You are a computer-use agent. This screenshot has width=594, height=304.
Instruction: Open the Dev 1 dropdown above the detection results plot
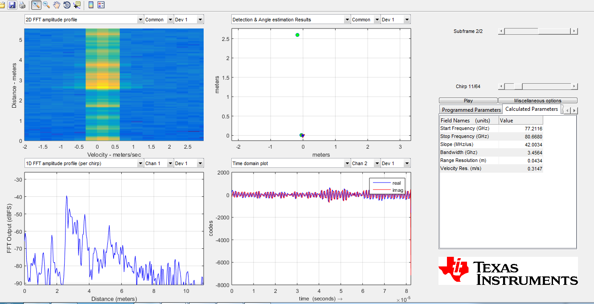396,20
